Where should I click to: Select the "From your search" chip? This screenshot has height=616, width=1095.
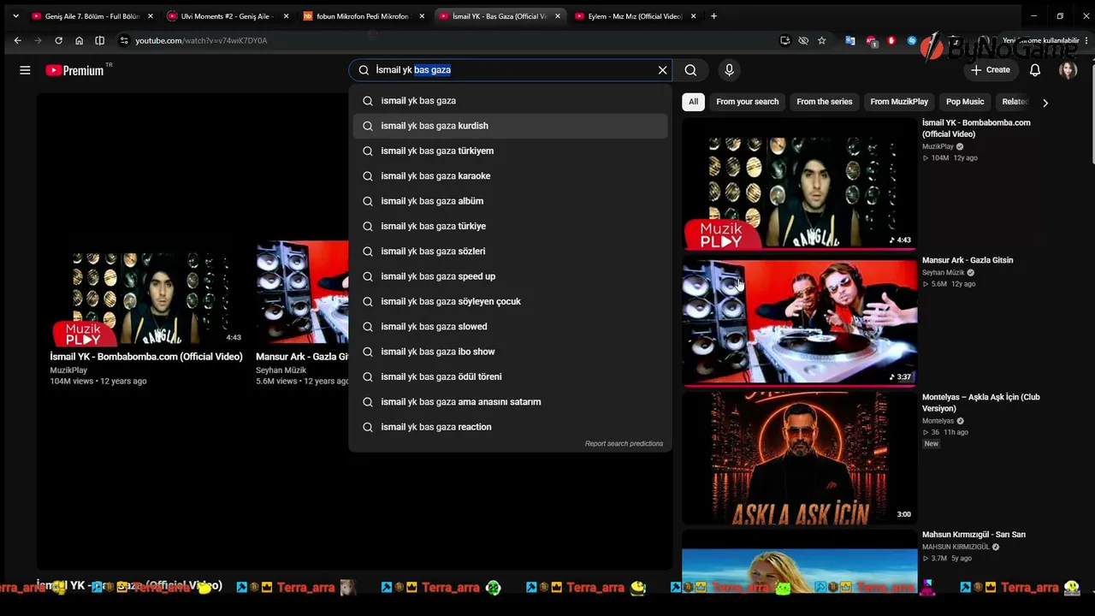748,102
